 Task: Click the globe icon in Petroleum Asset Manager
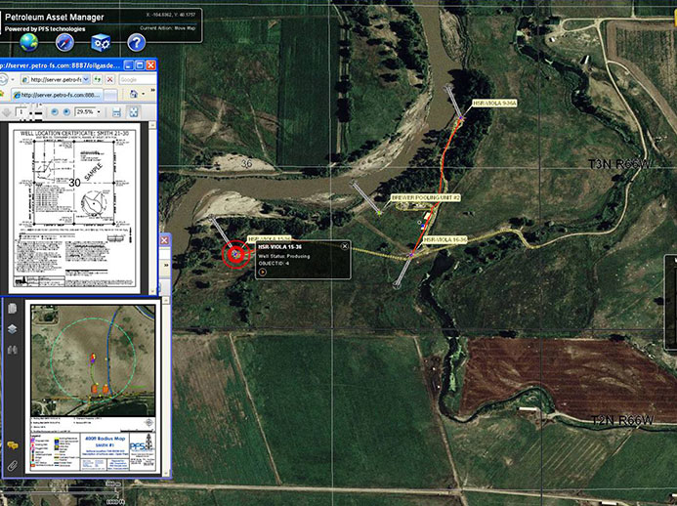pyautogui.click(x=28, y=42)
